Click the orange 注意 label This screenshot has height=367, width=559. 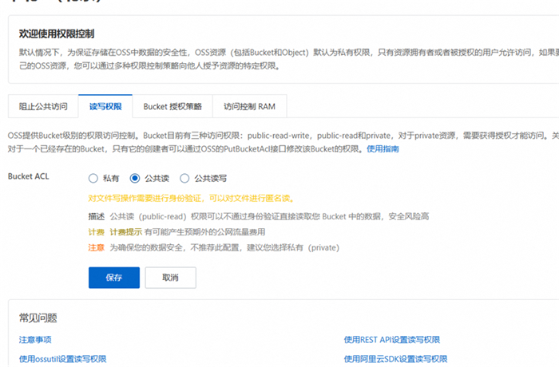pyautogui.click(x=97, y=247)
